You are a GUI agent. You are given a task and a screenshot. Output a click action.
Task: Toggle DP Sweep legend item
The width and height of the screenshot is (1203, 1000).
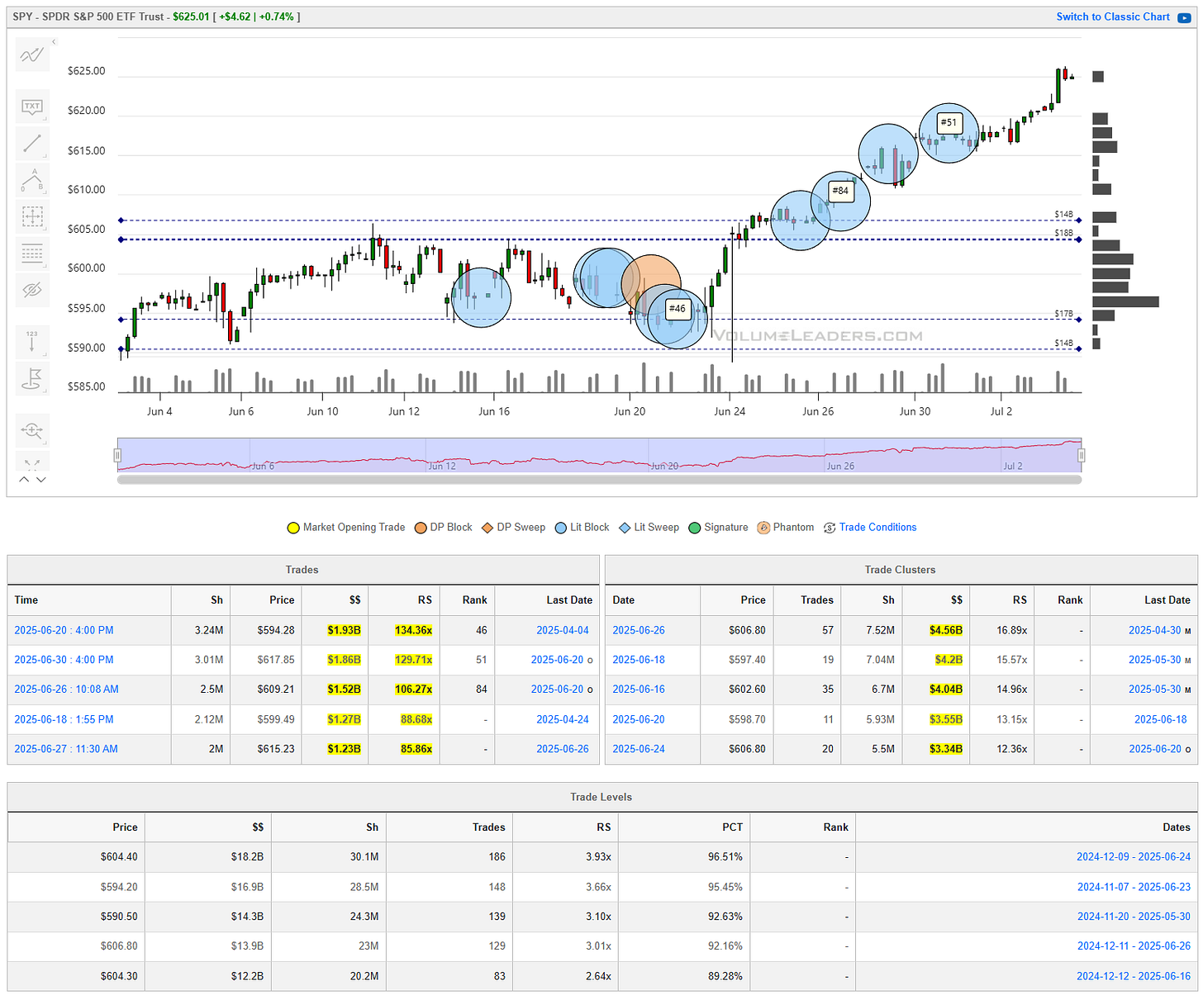tap(513, 528)
